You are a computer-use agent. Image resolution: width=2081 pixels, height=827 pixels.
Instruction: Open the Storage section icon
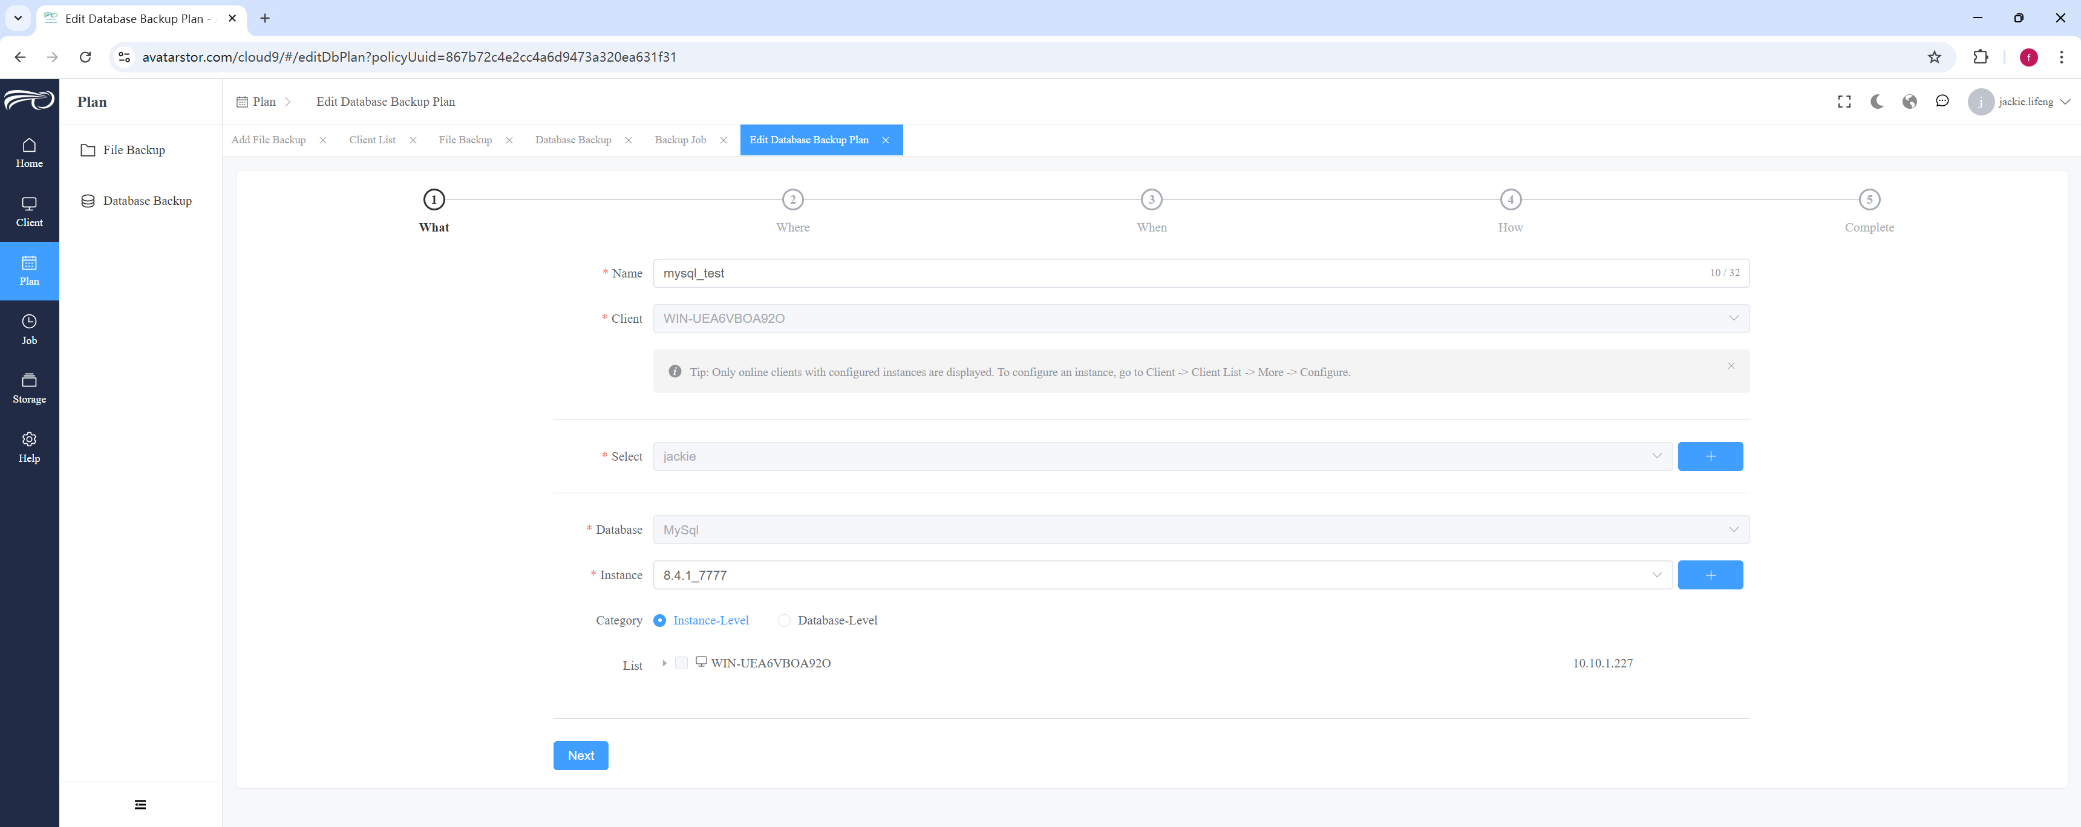pos(29,380)
